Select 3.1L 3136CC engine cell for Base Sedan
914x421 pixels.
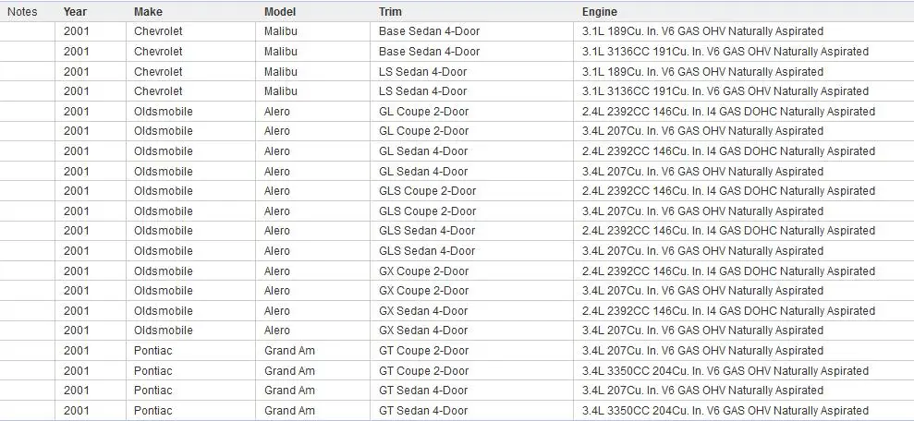(x=725, y=52)
